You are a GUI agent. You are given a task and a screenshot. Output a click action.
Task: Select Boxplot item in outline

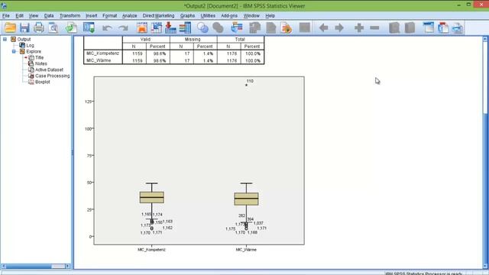point(43,82)
